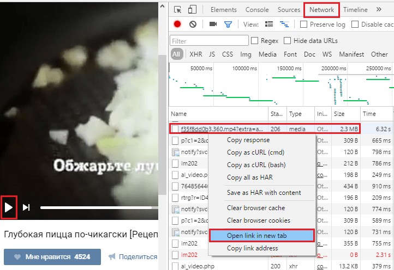This screenshot has width=394, height=270.
Task: Toggle the device toolbar icon
Action: pos(192,10)
